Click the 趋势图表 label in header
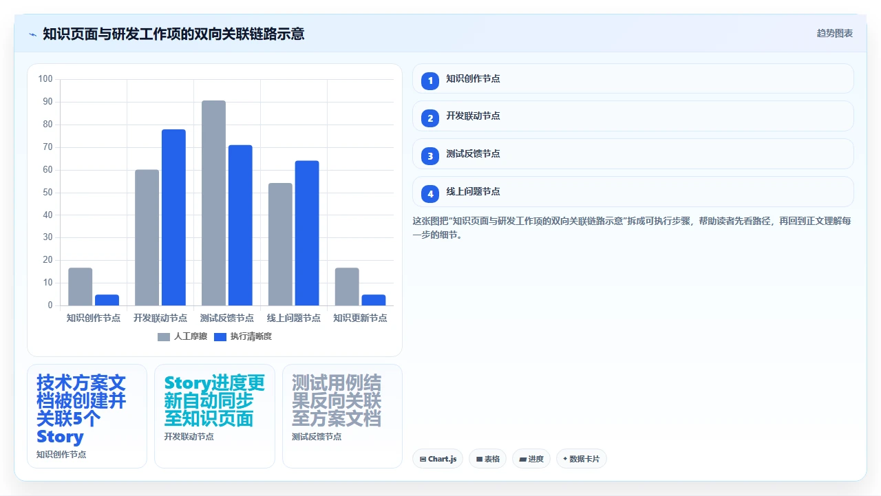Screen dimensions: 881x496 pos(835,33)
